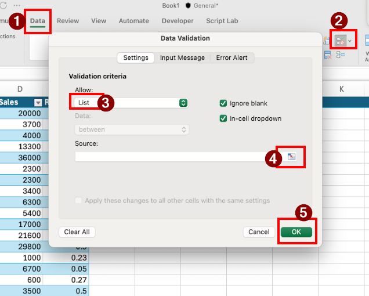Select the cell containing 21600
The image size is (369, 296).
(x=21, y=235)
